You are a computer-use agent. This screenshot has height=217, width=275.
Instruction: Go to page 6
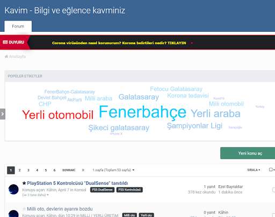pyautogui.click(x=54, y=170)
